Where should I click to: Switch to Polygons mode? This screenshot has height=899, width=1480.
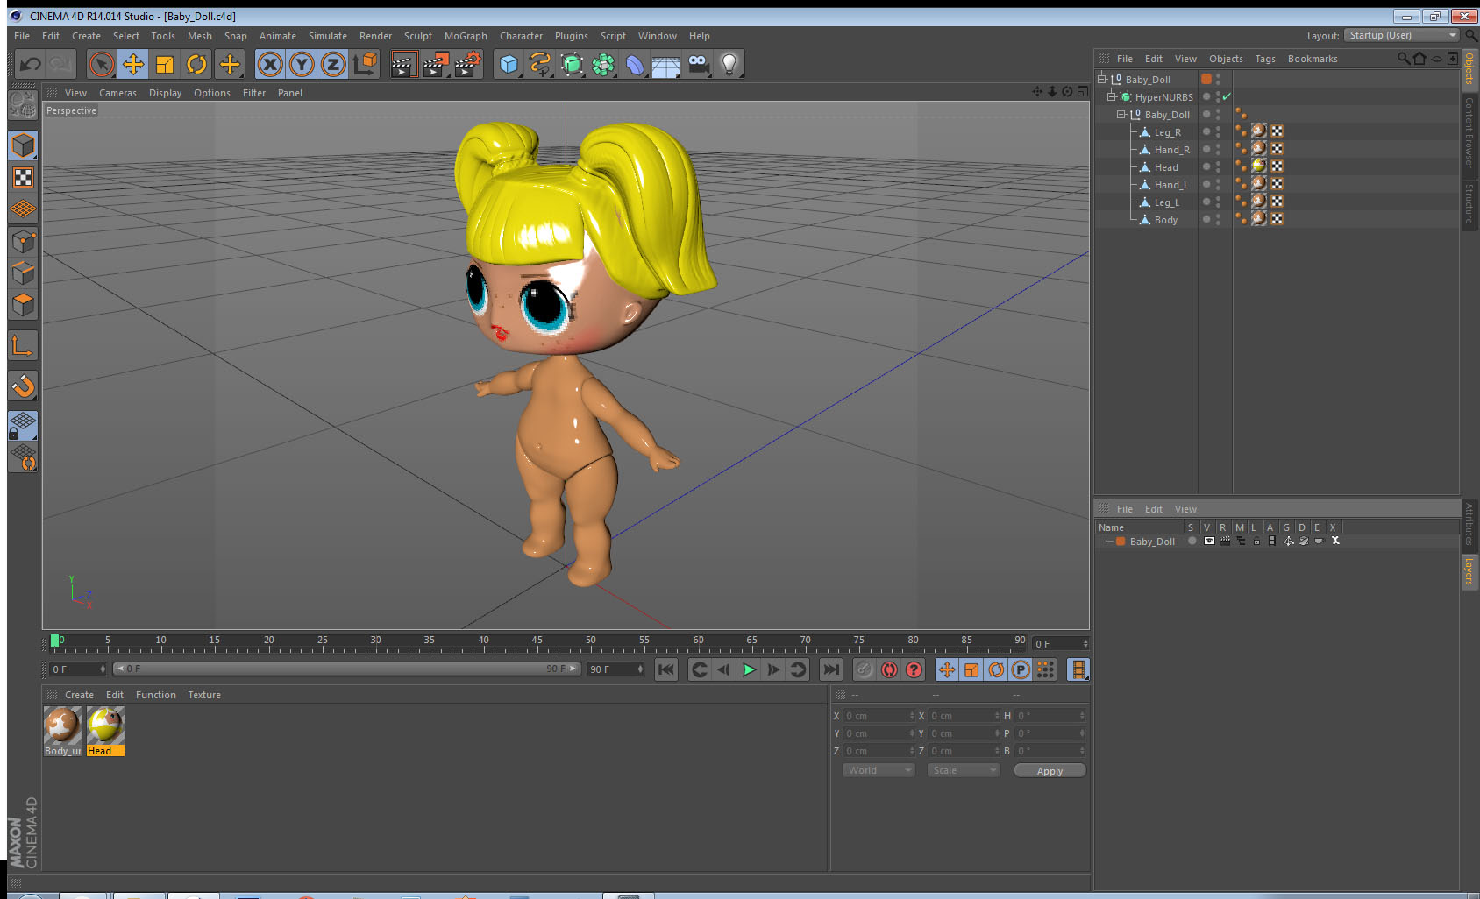(x=23, y=305)
